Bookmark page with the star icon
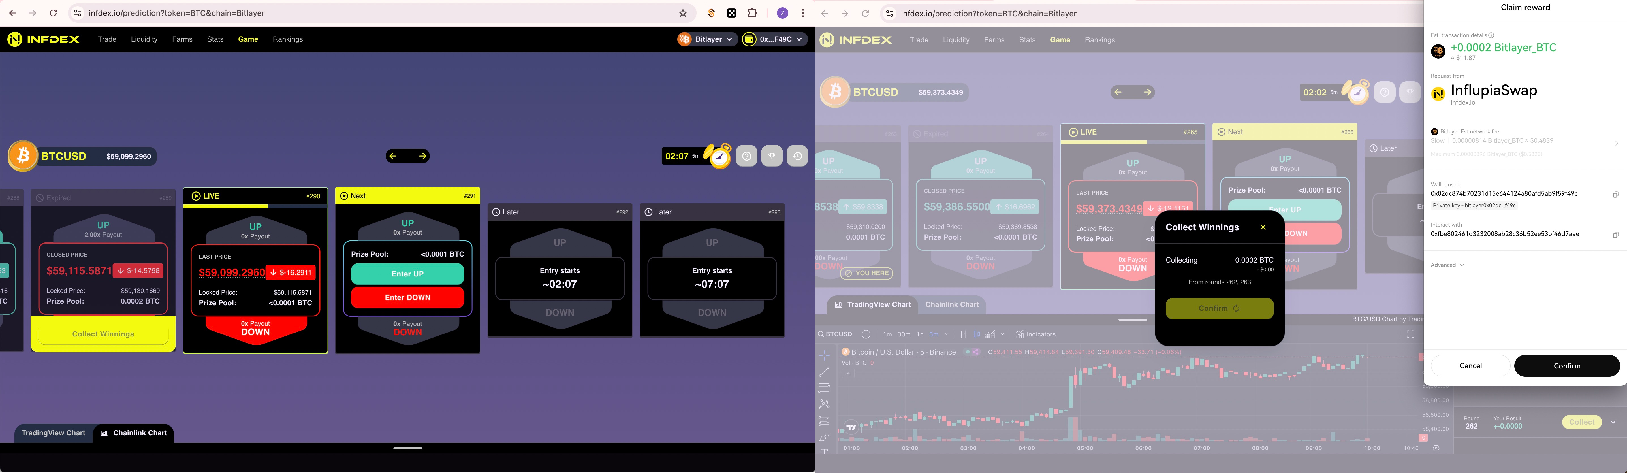1627x473 pixels. (683, 13)
